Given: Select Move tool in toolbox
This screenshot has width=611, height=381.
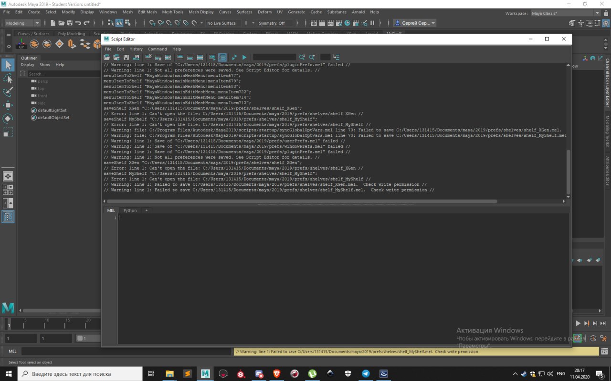Looking at the screenshot, I should 8,105.
